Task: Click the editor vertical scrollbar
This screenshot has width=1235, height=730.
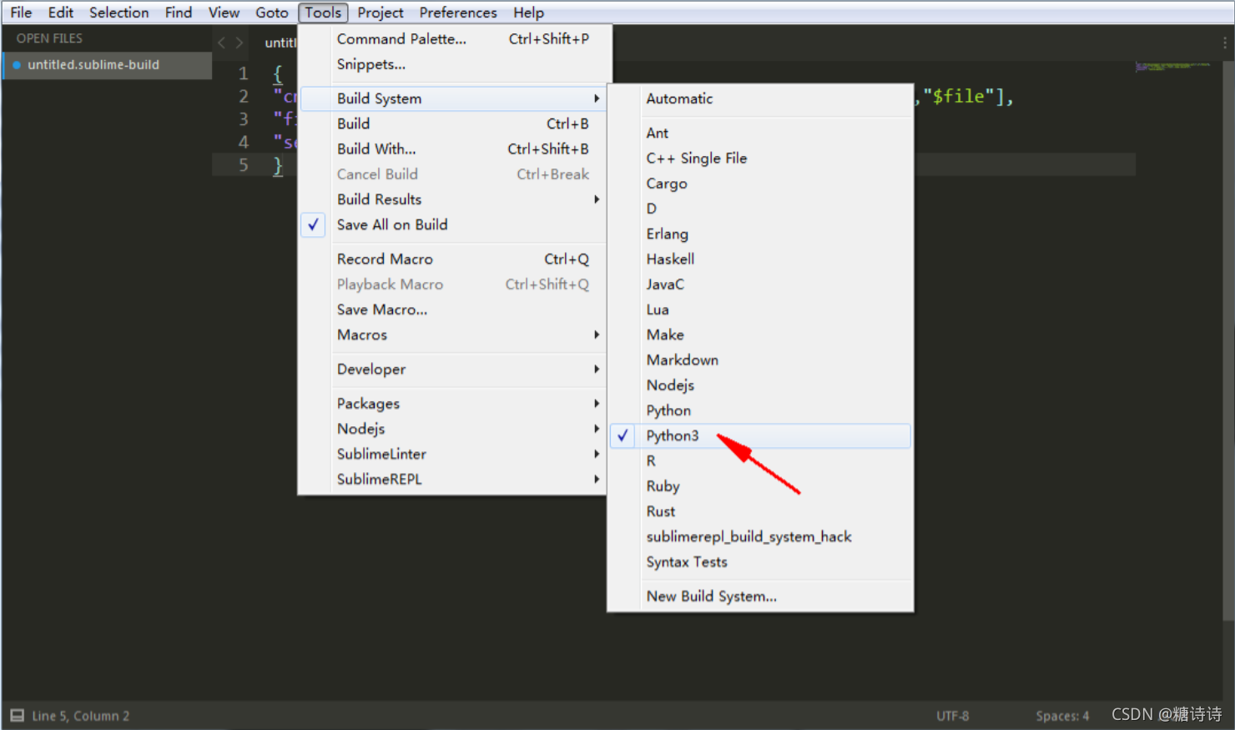Action: [x=1227, y=340]
